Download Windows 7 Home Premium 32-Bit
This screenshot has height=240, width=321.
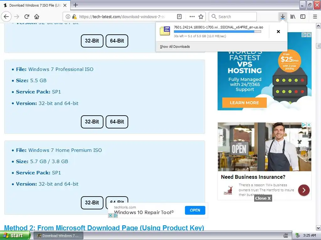[x=92, y=202]
